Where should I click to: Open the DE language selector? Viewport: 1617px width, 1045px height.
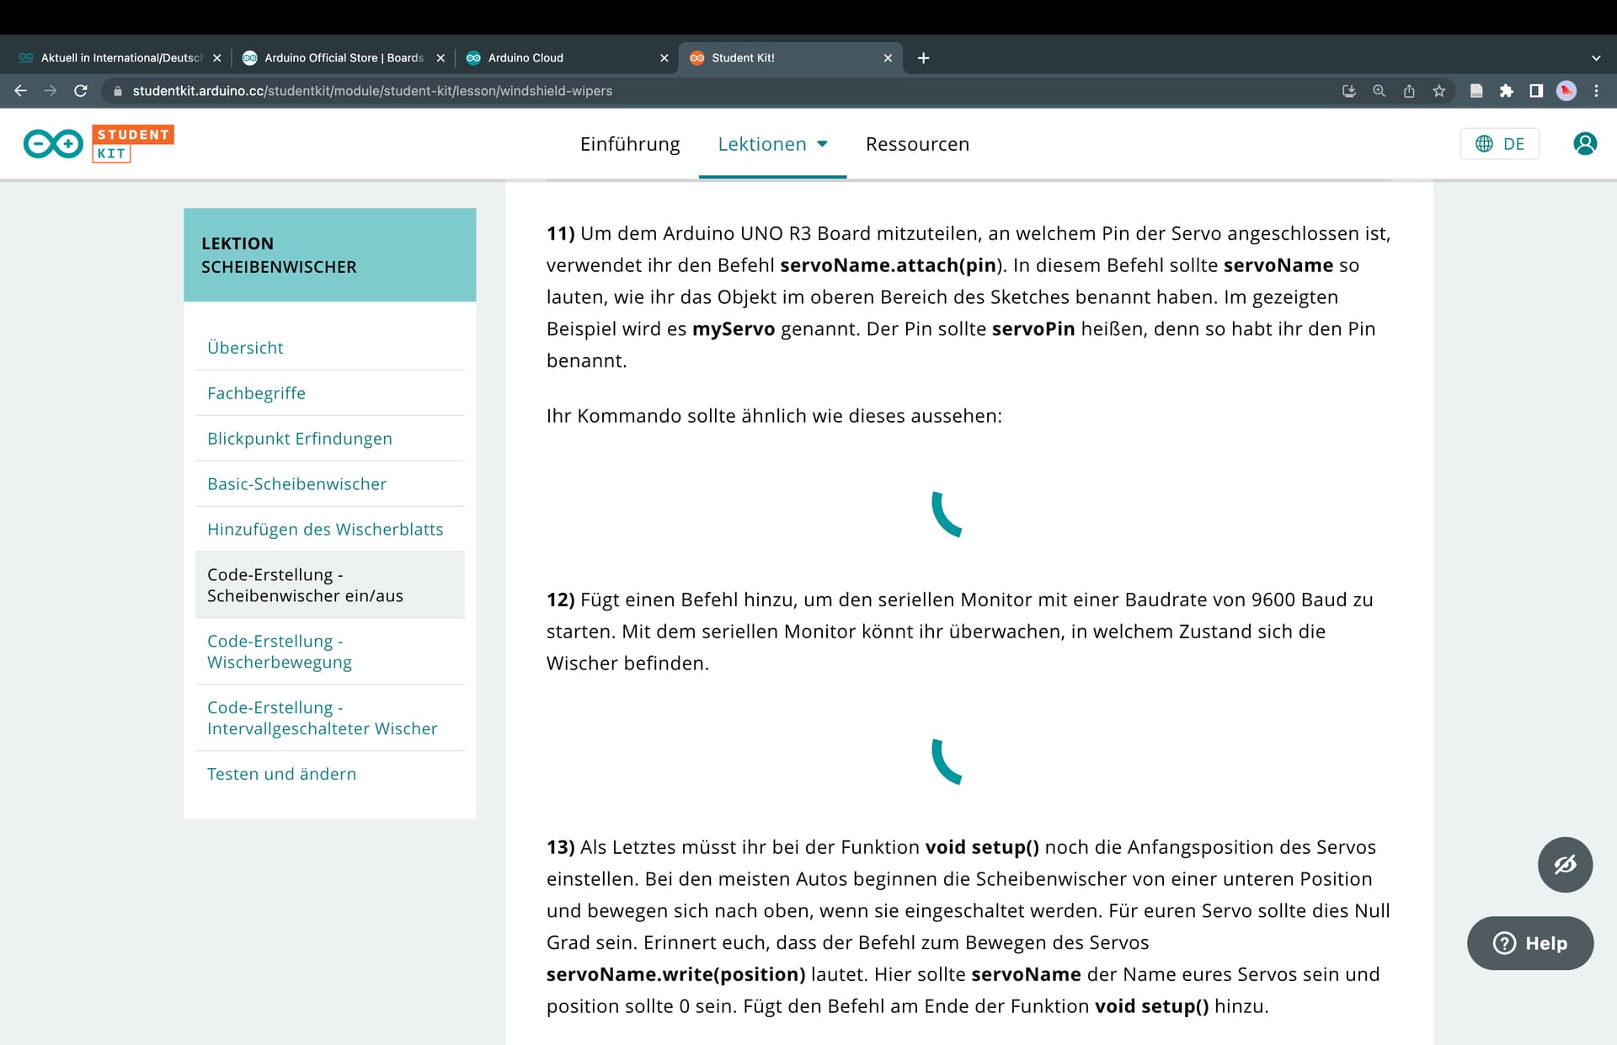[x=1500, y=144]
